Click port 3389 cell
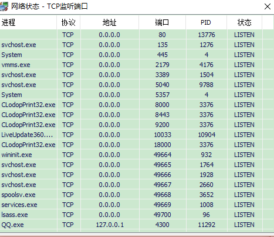The height and width of the screenshot is (237, 274). click(163, 75)
